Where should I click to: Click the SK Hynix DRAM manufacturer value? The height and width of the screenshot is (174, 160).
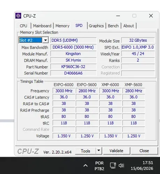73,60
